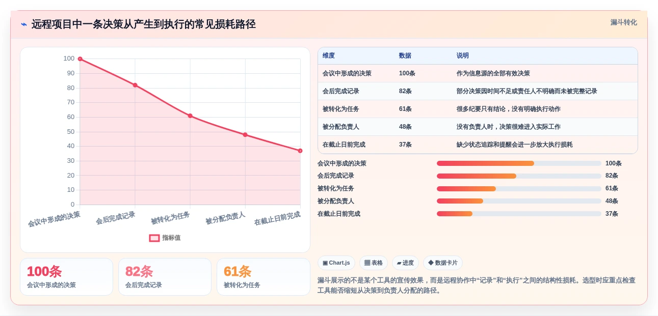Open the 61条 被转化为任务 stat card
This screenshot has height=316, width=658.
263,277
